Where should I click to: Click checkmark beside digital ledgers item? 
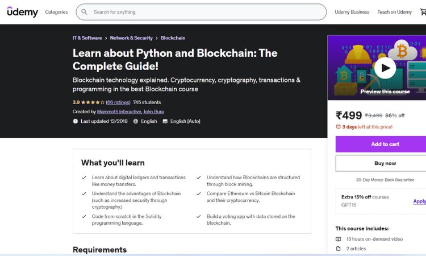(x=84, y=177)
